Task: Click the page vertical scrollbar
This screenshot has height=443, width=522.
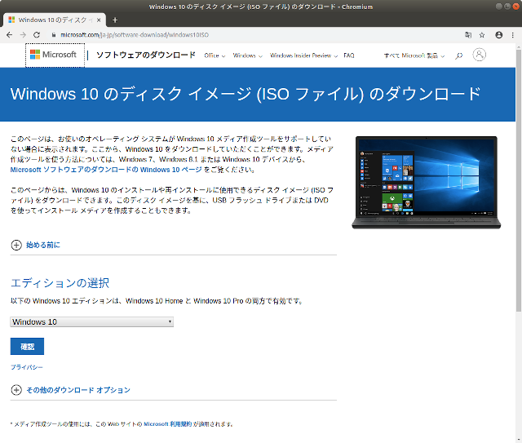Action: point(519,181)
